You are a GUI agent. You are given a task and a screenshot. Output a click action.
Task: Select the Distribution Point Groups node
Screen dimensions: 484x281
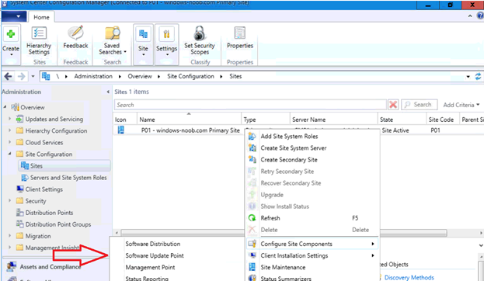click(58, 224)
